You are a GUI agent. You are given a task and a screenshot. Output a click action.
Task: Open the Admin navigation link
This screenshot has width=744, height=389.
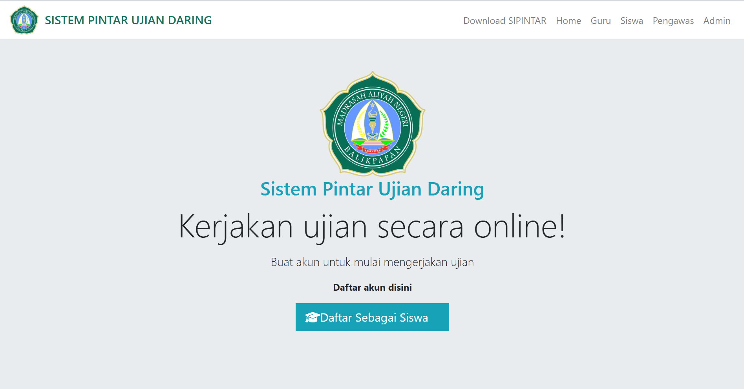(717, 21)
